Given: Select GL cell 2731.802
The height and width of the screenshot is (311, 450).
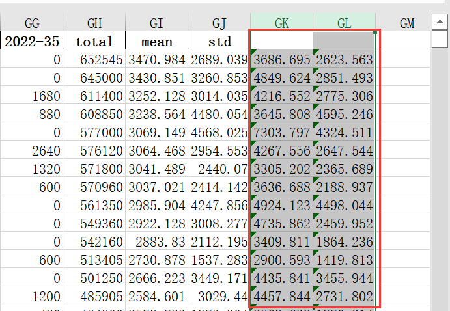Looking at the screenshot, I should 344,295.
